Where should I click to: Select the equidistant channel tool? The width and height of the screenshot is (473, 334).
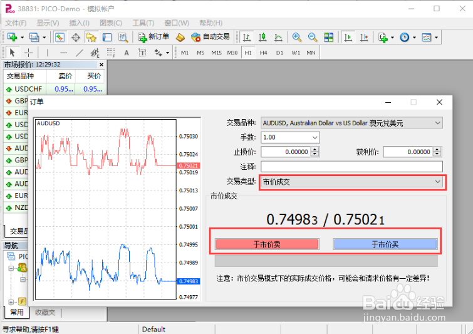[95, 53]
